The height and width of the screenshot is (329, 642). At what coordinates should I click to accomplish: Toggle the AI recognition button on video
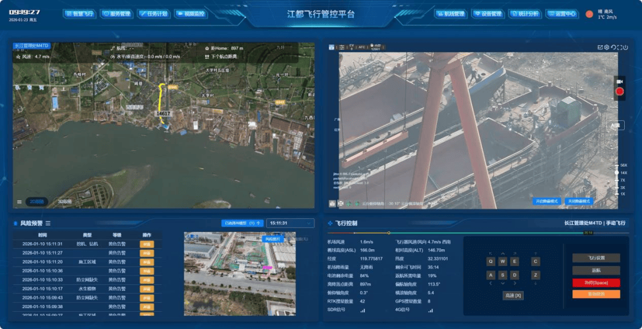tap(615, 126)
